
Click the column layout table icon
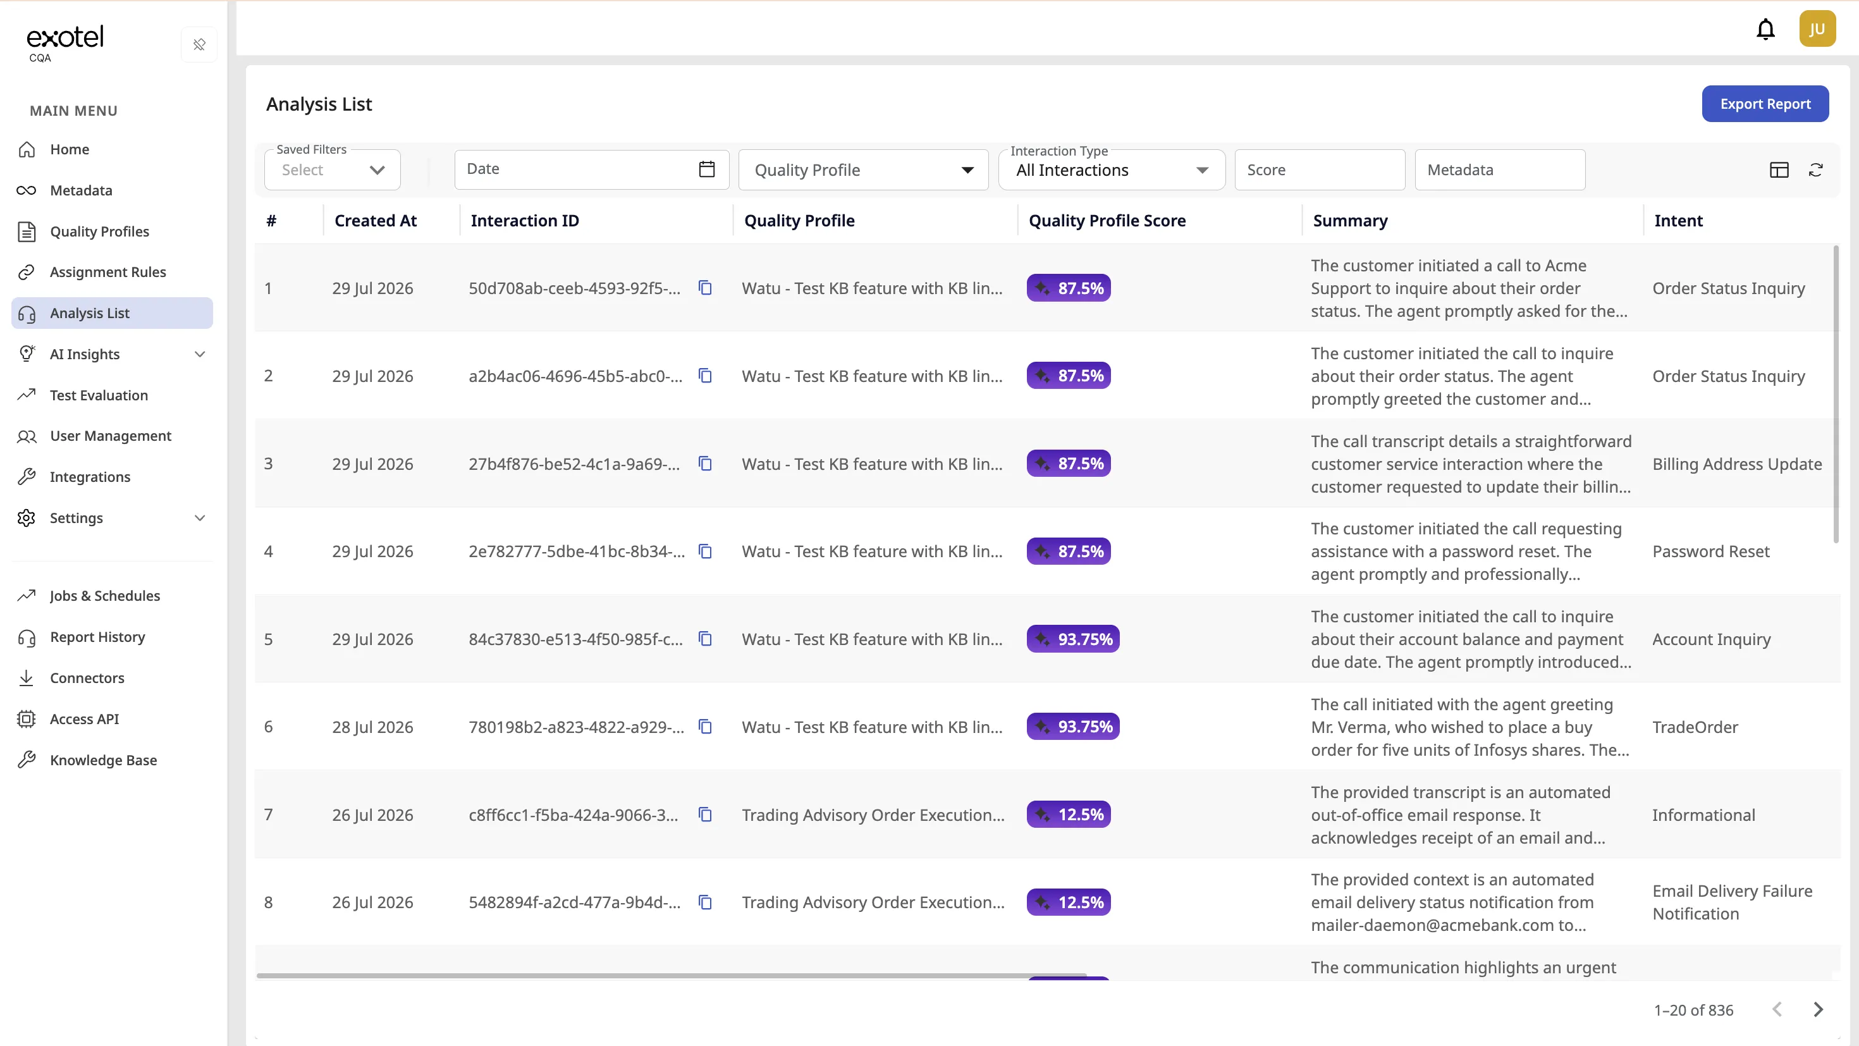tap(1779, 169)
